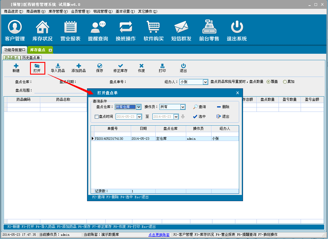Click 前台零售 cash register icon

[x=209, y=27]
